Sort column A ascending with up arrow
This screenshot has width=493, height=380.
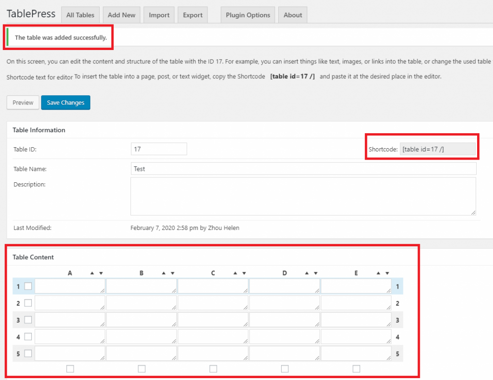(x=92, y=273)
